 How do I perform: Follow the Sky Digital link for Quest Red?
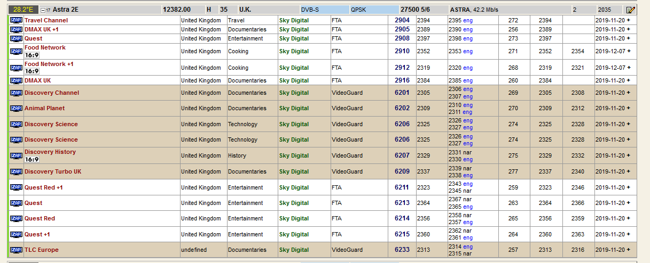point(294,219)
